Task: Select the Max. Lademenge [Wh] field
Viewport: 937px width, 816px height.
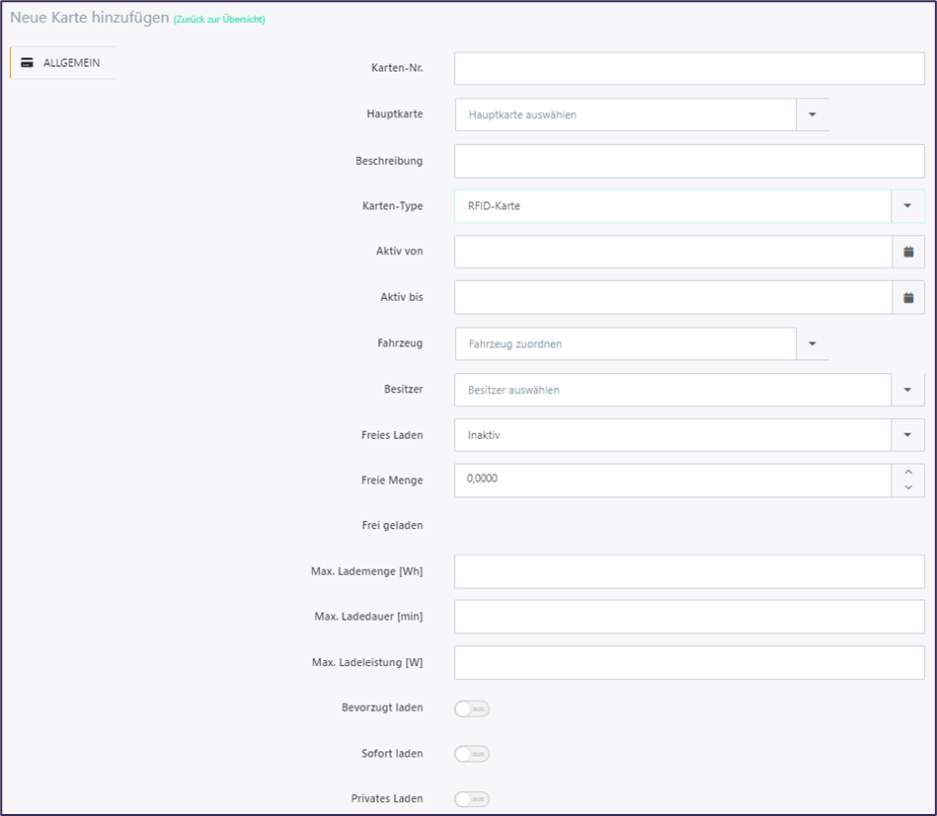Action: pos(689,571)
